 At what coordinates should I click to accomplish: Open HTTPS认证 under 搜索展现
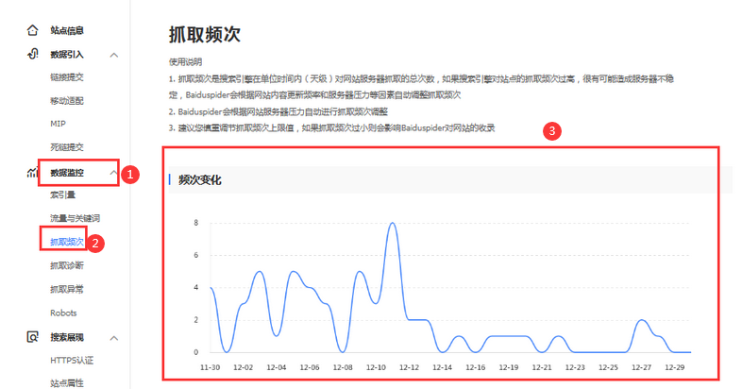click(72, 360)
